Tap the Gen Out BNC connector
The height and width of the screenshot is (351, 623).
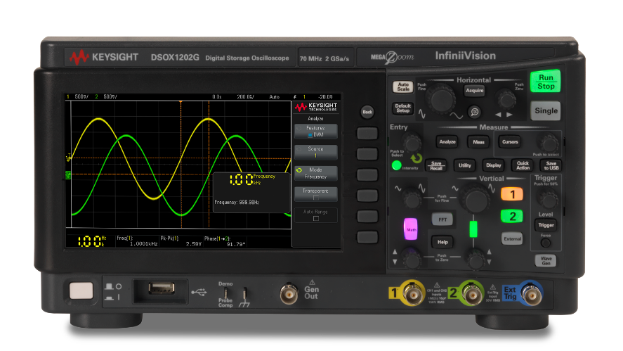[x=289, y=294]
